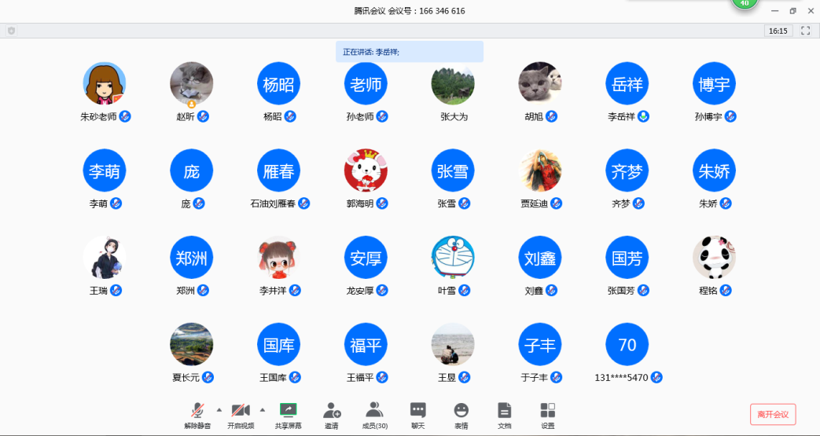The height and width of the screenshot is (436, 820).
Task: Expand the video options arrow beside 开启视频
Action: [262, 409]
